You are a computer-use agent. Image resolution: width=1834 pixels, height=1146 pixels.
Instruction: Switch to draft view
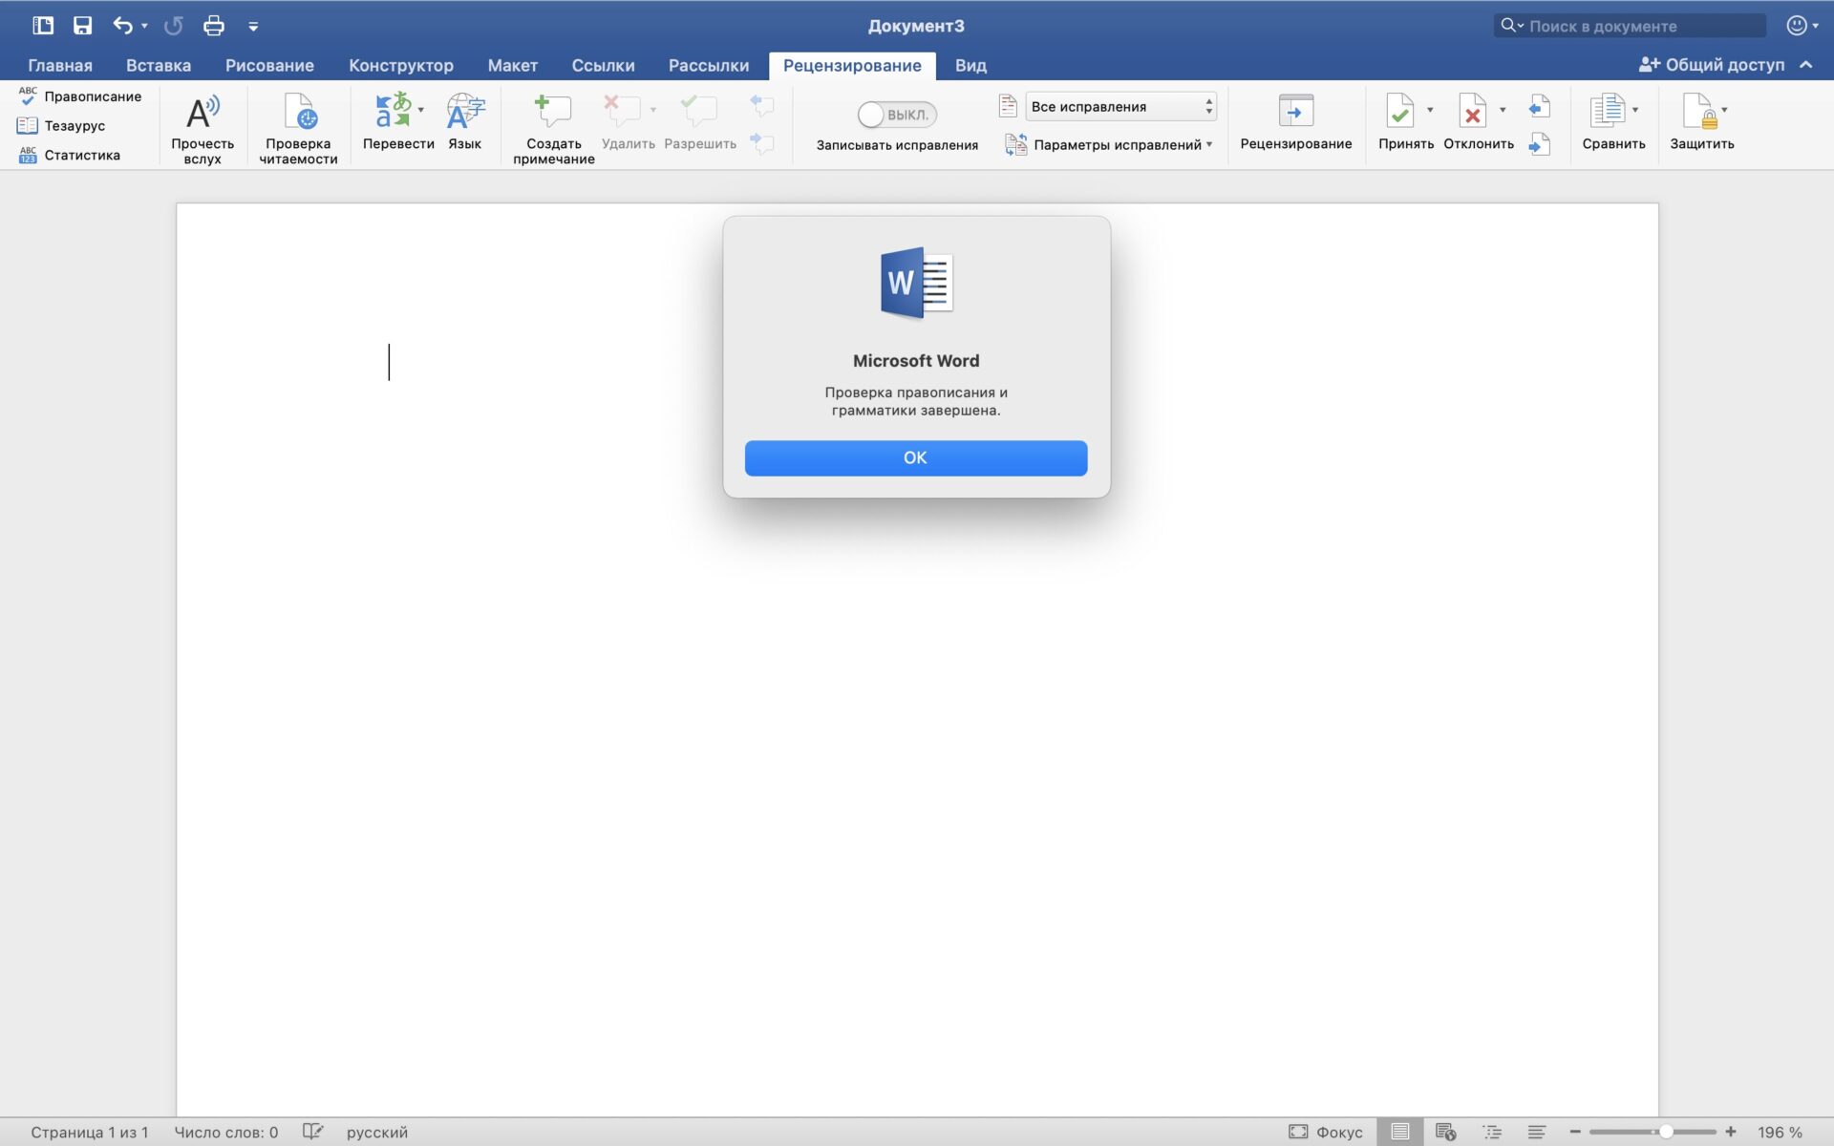click(x=1536, y=1132)
